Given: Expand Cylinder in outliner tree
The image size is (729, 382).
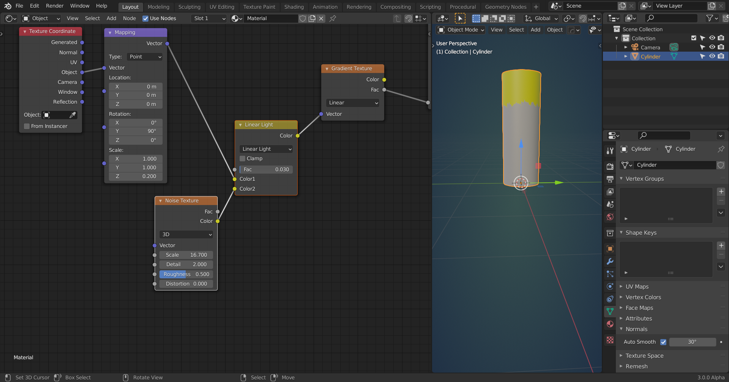Looking at the screenshot, I should coord(626,57).
